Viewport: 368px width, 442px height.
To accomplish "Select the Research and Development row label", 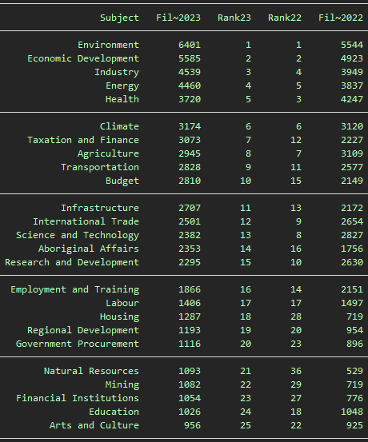I will tap(72, 262).
